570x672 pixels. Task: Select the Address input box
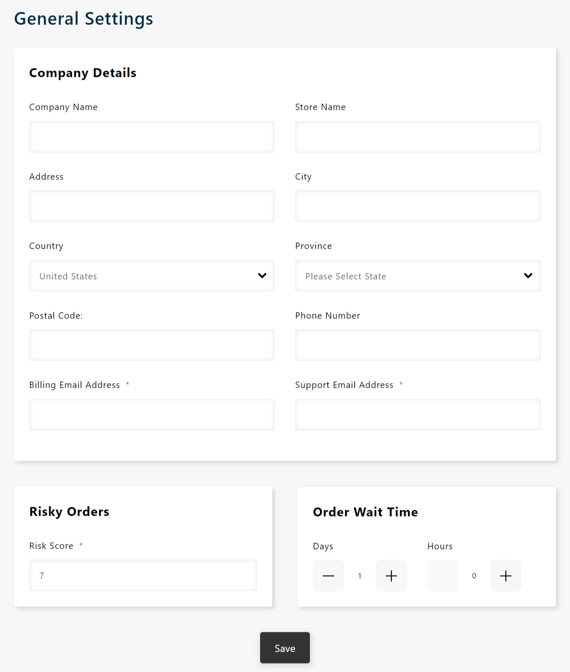[152, 206]
